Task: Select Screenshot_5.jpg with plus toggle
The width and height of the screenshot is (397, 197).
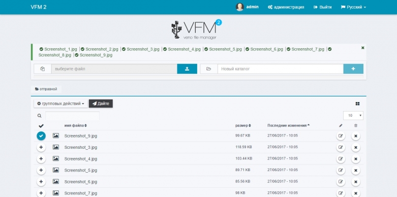Action: point(41,170)
